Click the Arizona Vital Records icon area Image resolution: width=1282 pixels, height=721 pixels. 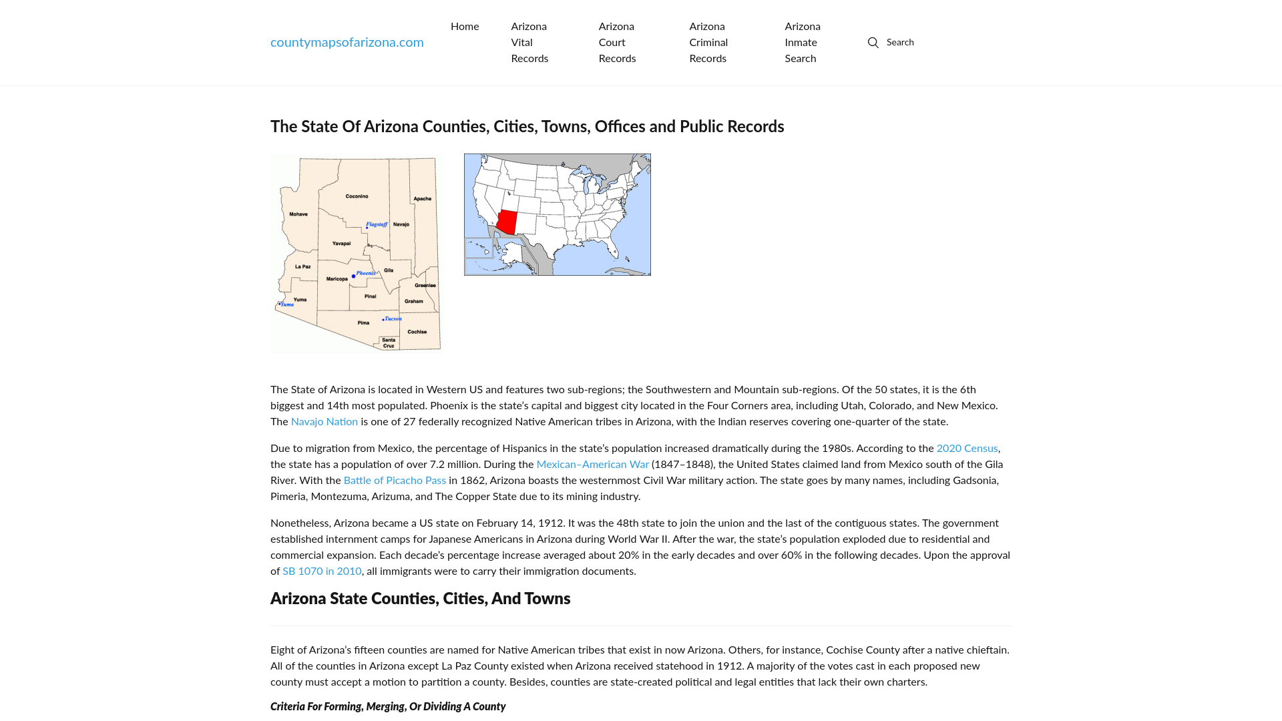[x=529, y=42]
